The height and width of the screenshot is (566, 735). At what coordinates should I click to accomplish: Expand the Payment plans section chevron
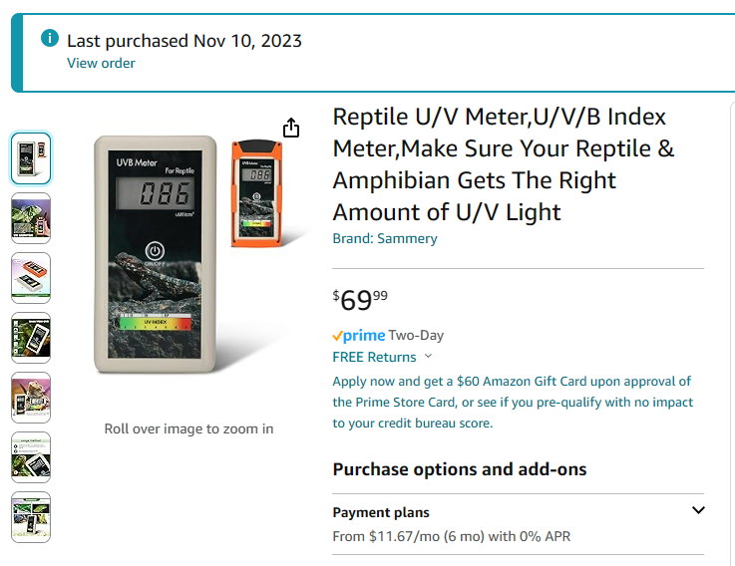(698, 510)
